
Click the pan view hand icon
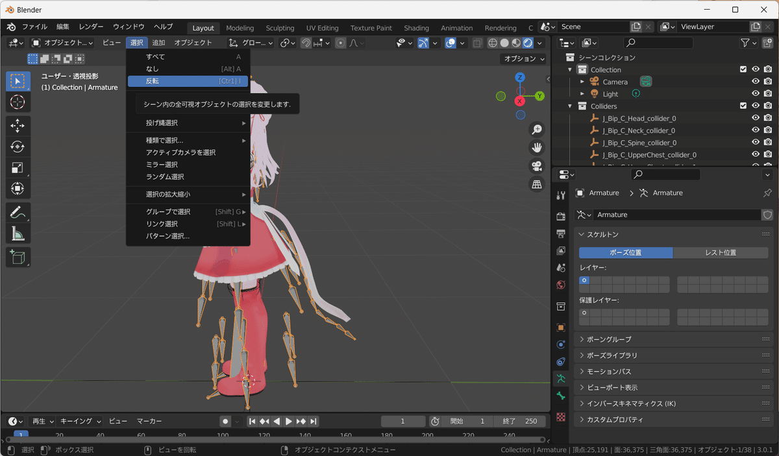(x=537, y=148)
